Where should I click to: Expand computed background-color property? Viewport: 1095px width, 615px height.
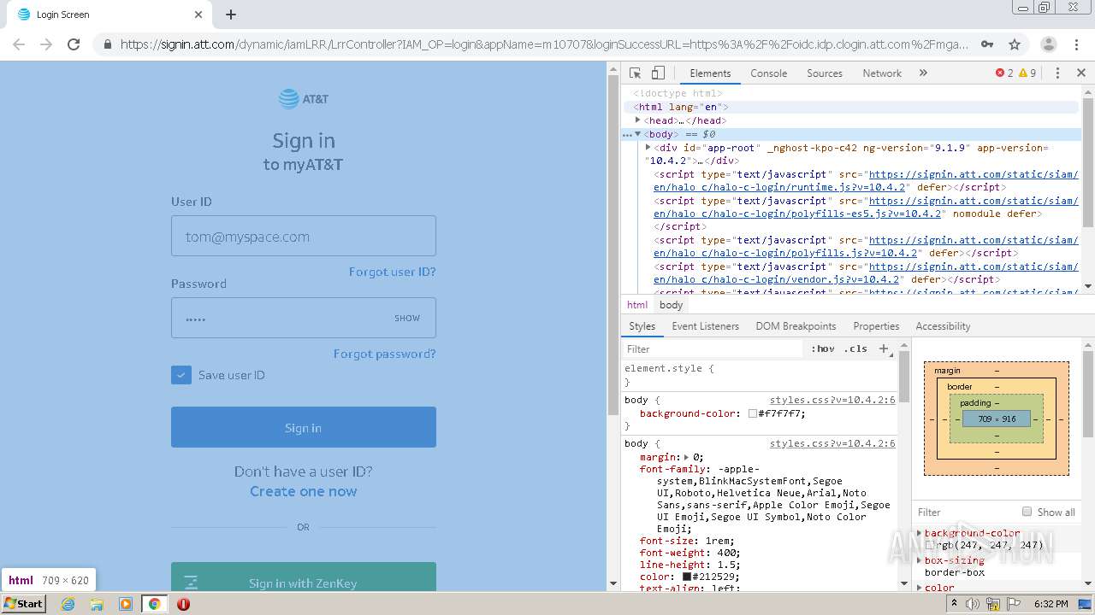pyautogui.click(x=920, y=533)
